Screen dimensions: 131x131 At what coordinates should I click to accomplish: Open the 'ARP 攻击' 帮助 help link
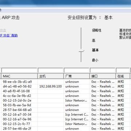[9, 36]
